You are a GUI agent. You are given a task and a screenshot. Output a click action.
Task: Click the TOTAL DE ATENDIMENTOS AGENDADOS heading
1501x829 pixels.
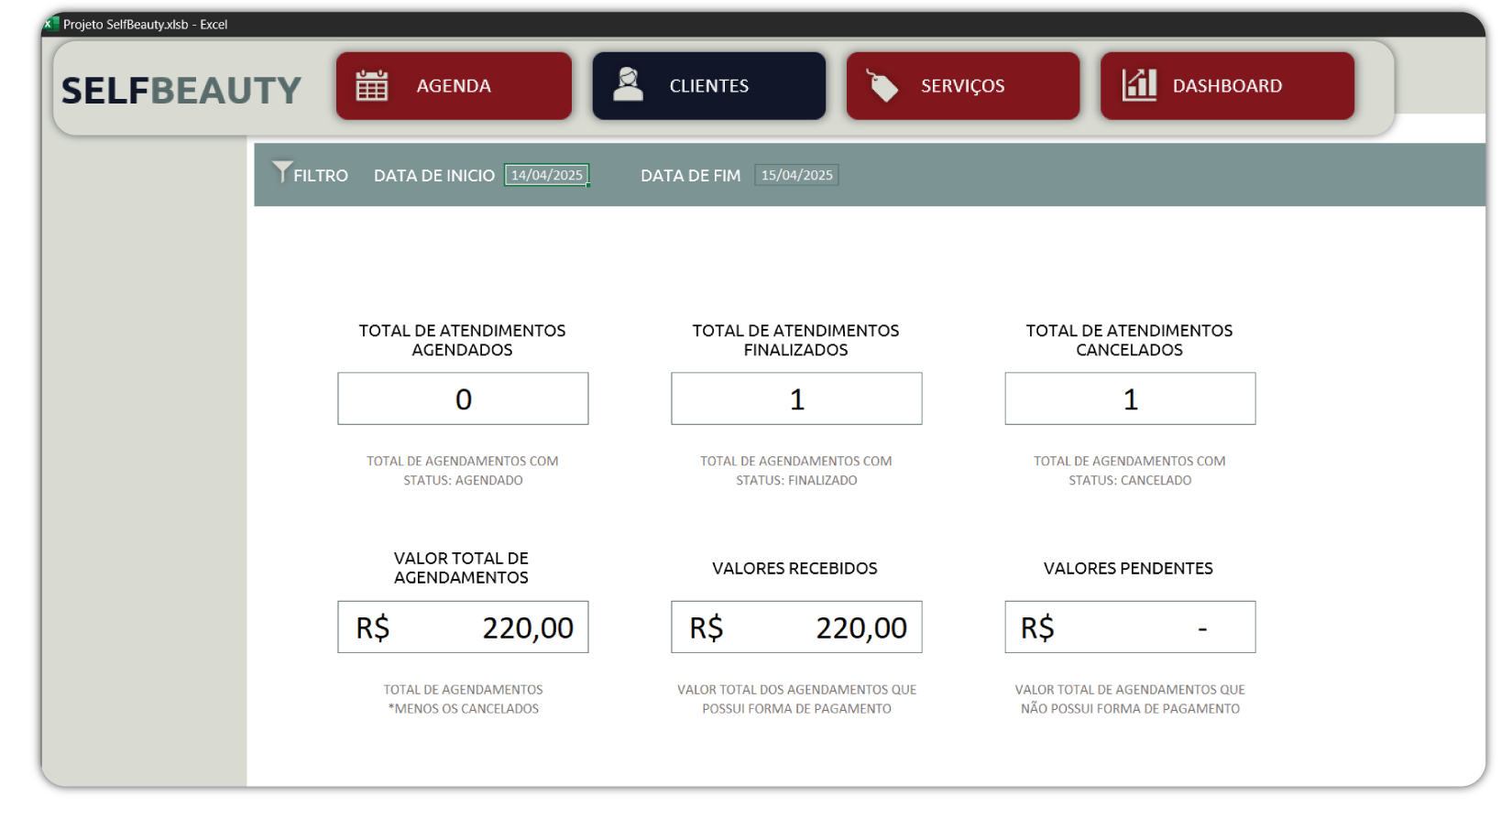[x=462, y=340]
